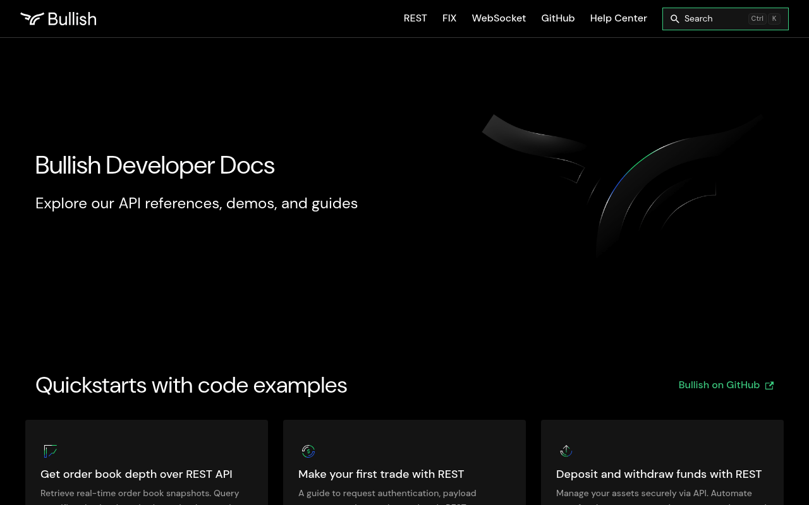809x505 pixels.
Task: Click the magnifier icon in the search box
Action: pyautogui.click(x=674, y=19)
